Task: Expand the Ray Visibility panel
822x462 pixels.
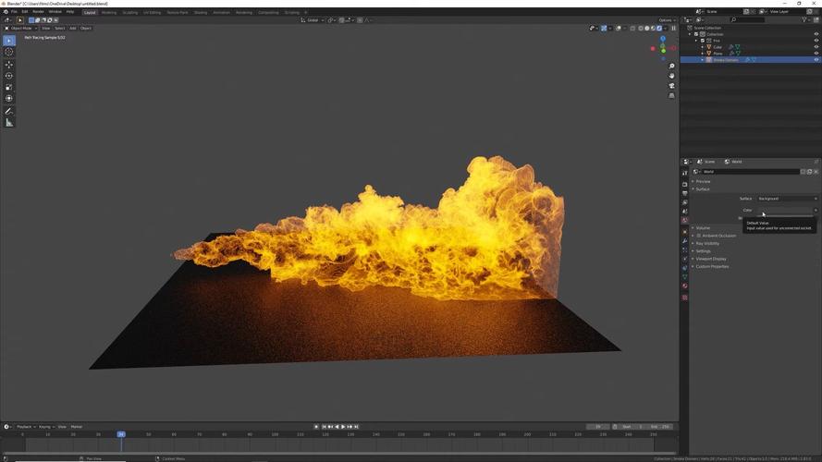Action: [x=707, y=244]
